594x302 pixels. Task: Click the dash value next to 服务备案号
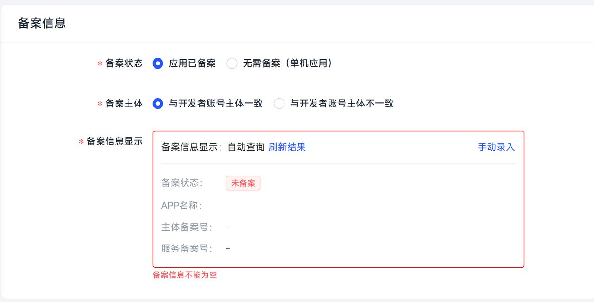click(x=228, y=249)
